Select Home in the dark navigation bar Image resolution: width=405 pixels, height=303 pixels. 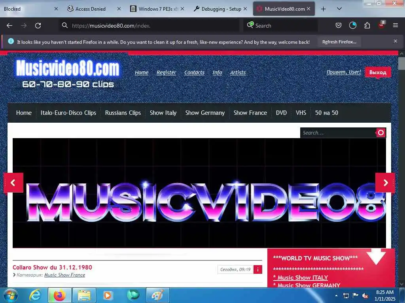tap(24, 113)
